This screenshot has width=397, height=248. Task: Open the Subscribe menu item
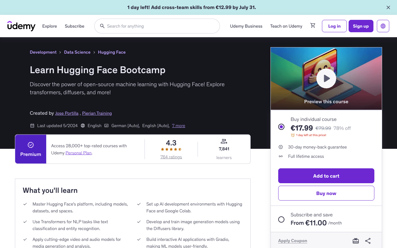pyautogui.click(x=74, y=26)
